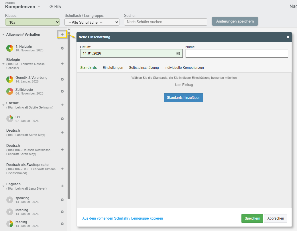Viewport: 297px width, 231px height.
Task: Open gear settings for speaking entry
Action: 62,200
